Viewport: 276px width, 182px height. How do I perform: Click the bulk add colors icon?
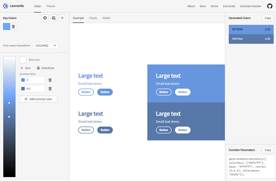(x=54, y=18)
